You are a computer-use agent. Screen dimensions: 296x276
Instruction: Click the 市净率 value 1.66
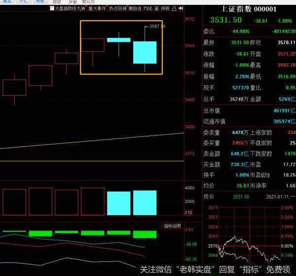[291, 186]
